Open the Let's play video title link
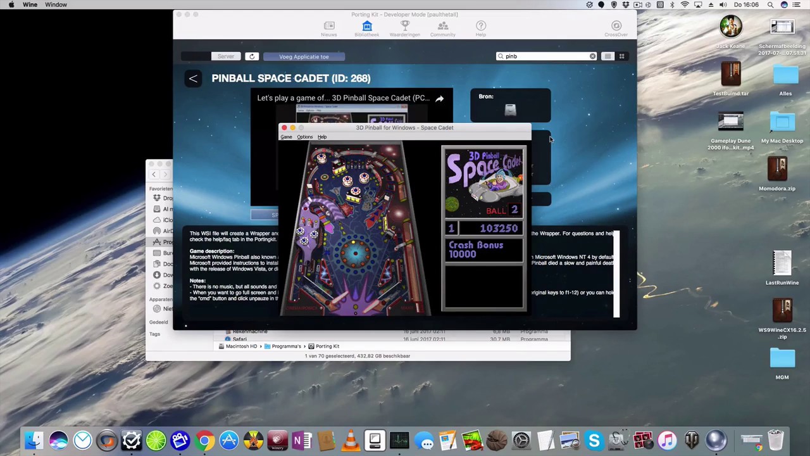This screenshot has width=810, height=456. pyautogui.click(x=343, y=98)
